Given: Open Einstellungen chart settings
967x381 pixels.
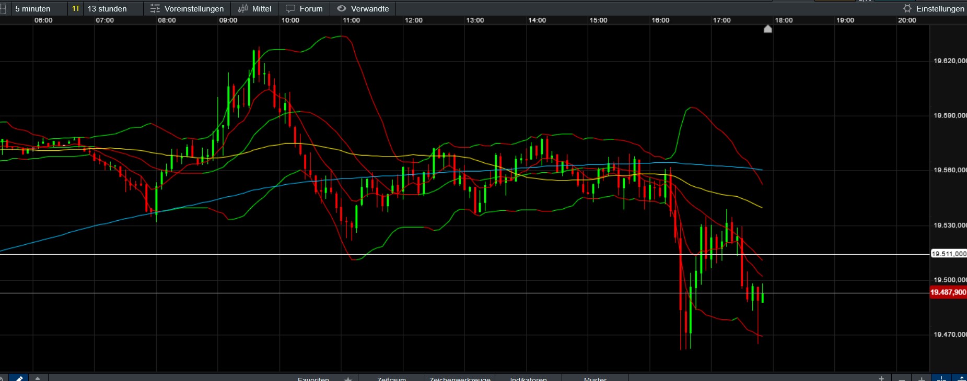Looking at the screenshot, I should [934, 9].
